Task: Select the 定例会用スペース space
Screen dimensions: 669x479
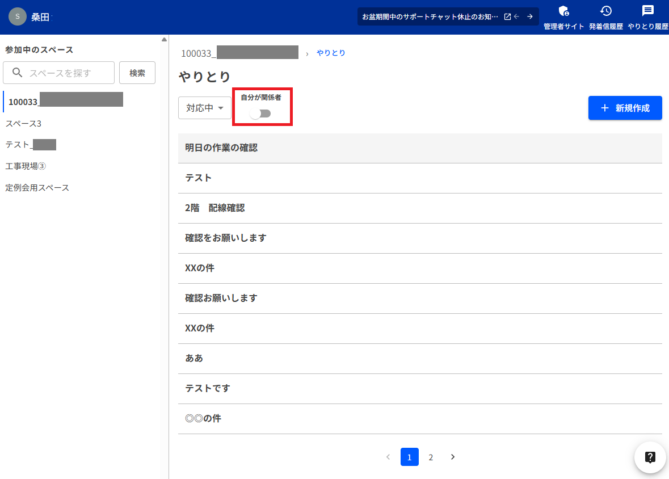Action: (x=36, y=187)
